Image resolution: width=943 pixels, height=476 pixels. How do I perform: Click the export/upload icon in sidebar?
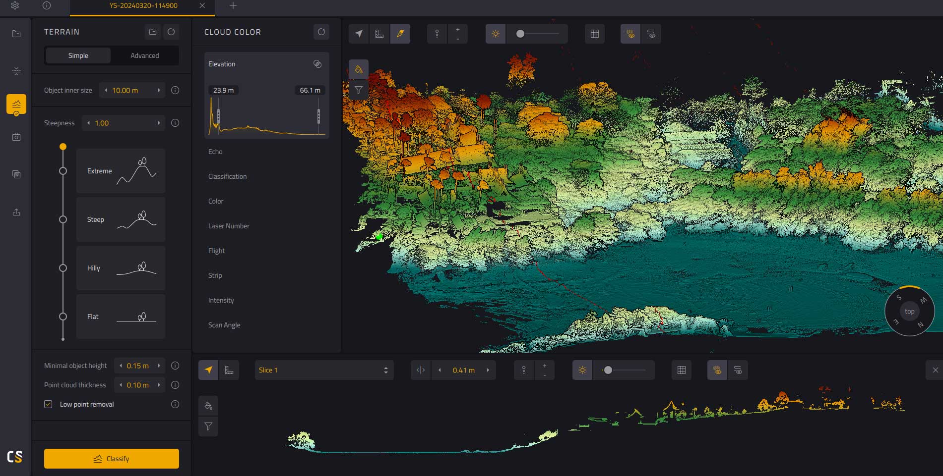point(16,212)
